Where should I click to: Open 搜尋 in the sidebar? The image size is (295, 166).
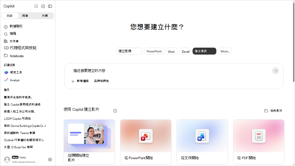click(13, 34)
